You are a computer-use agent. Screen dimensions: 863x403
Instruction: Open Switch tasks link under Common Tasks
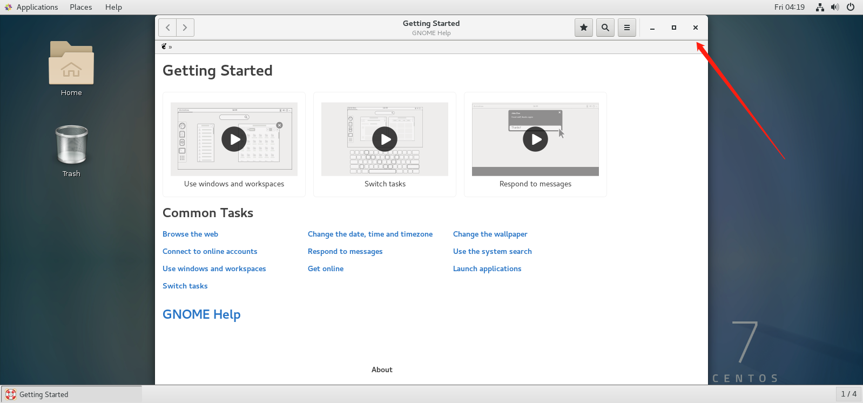click(x=185, y=286)
